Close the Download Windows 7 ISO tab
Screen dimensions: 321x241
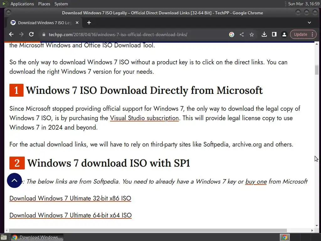click(77, 23)
